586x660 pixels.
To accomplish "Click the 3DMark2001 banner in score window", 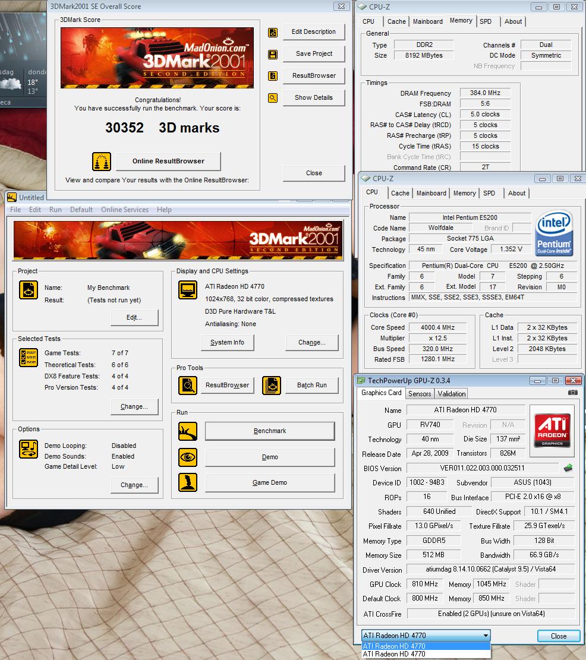I will pyautogui.click(x=157, y=58).
